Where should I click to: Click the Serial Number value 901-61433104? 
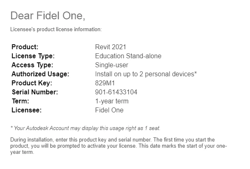116,92
